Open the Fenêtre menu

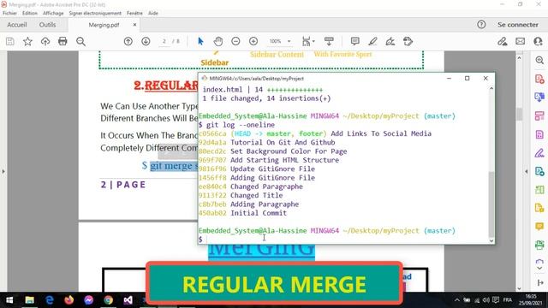pos(134,13)
